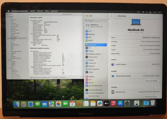Select the highlighted Všeobecné sidebar item
This screenshot has height=119, width=167.
tap(96, 45)
